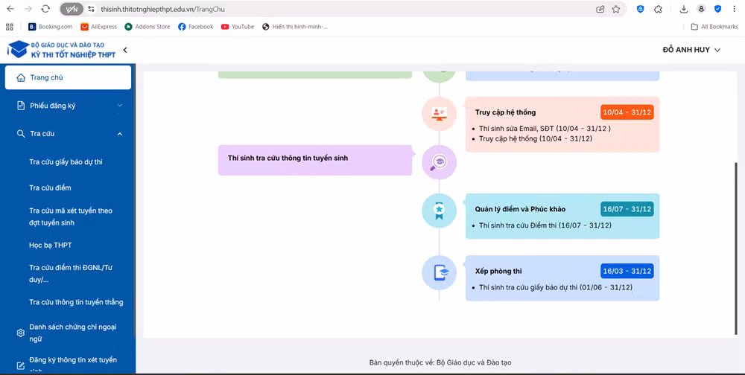The width and height of the screenshot is (745, 375).
Task: Open Addons Store bookmark
Action: pos(148,27)
